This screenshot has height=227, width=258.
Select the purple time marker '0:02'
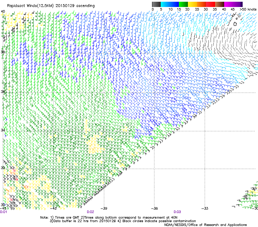click(x=91, y=212)
